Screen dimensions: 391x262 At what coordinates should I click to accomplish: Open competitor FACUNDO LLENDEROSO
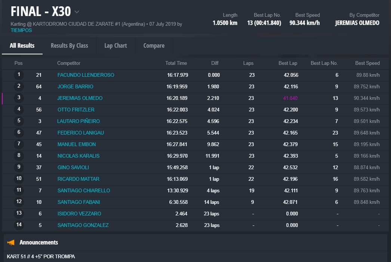click(86, 75)
